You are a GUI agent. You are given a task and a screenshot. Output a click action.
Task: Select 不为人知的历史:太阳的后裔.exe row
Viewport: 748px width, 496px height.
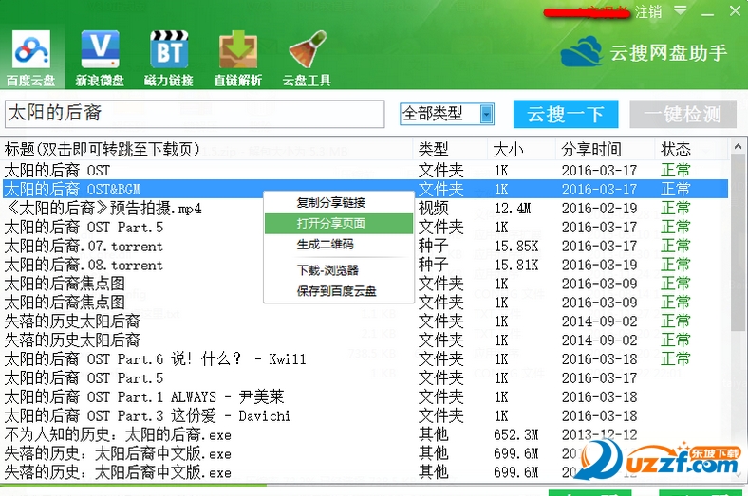[365, 434]
